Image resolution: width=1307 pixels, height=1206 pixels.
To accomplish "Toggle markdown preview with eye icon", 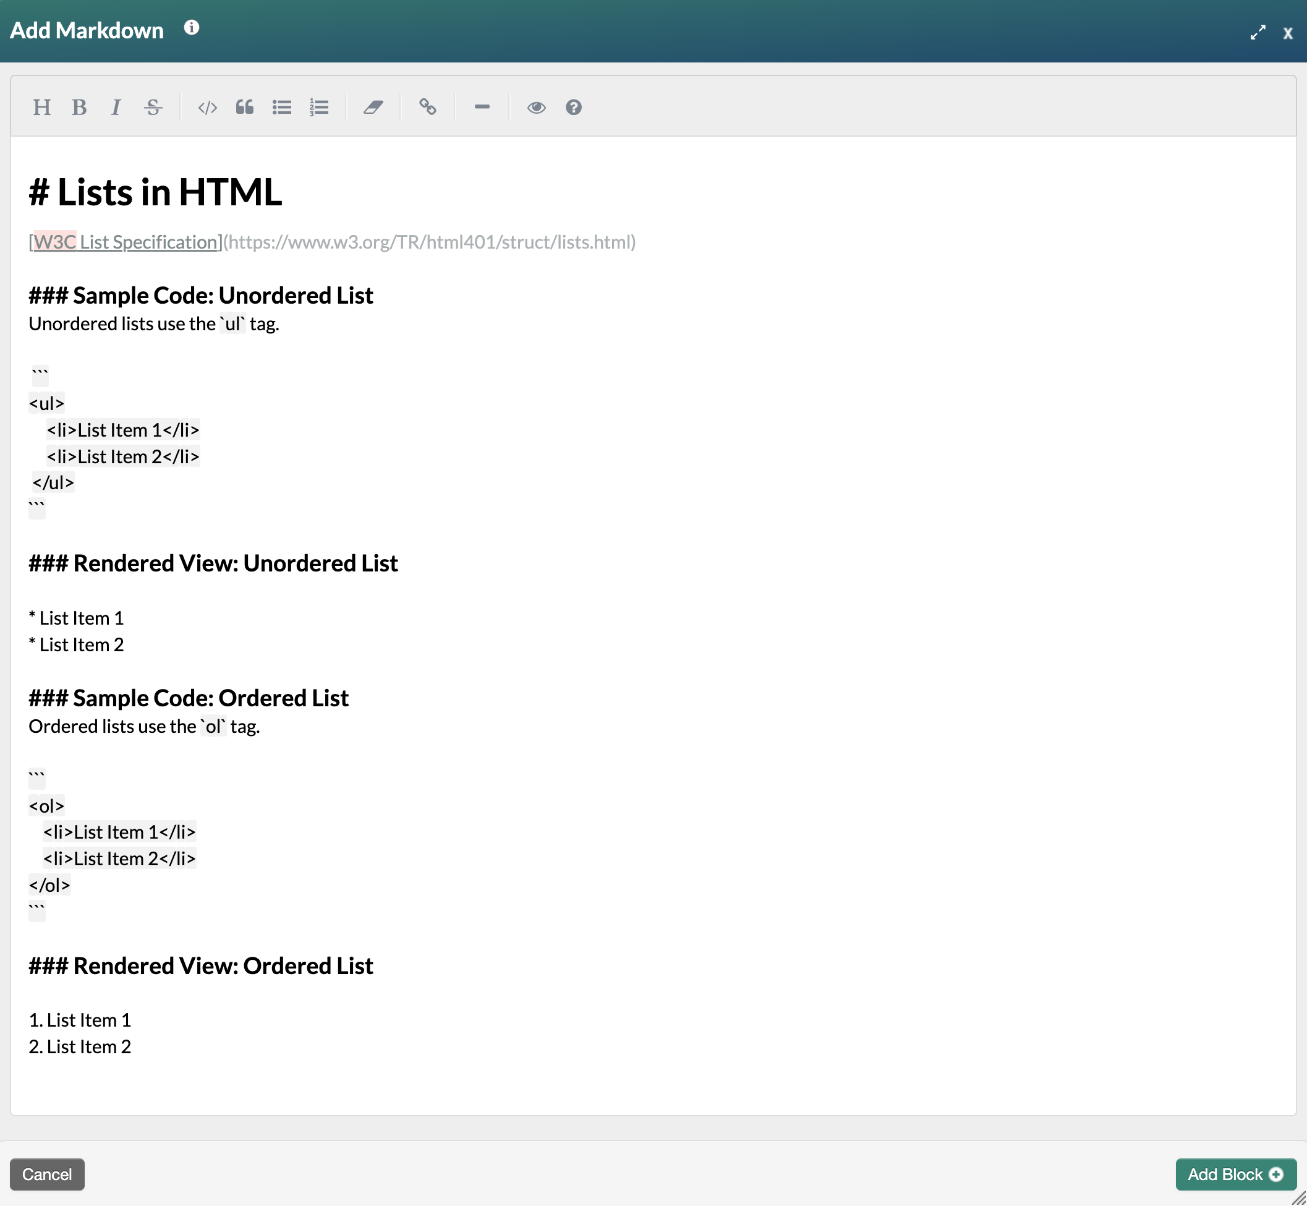I will click(x=537, y=107).
